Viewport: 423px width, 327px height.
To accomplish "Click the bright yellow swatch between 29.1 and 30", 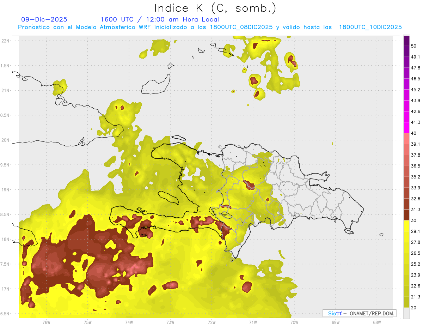I will tap(406, 226).
